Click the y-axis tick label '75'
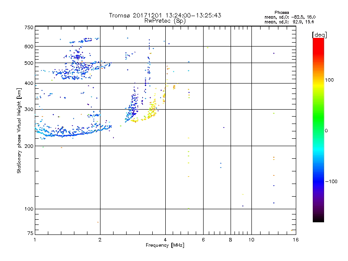The width and height of the screenshot is (348, 261). [30, 233]
